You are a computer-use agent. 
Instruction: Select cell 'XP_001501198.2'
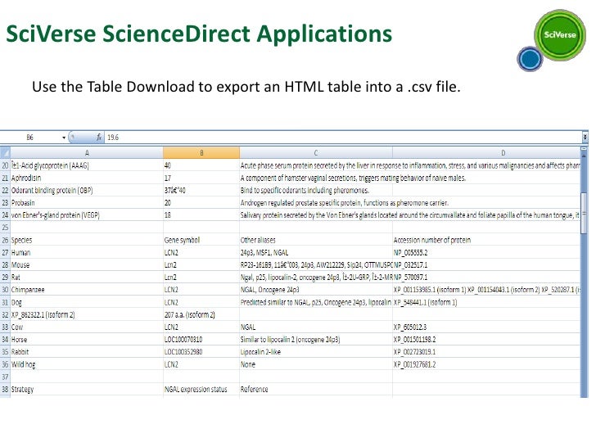coord(486,340)
